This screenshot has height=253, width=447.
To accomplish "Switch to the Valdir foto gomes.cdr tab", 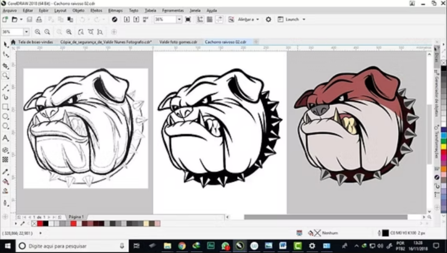I will click(177, 42).
